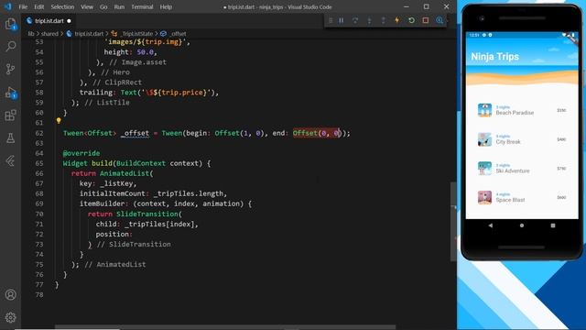This screenshot has height=330, width=586.
Task: Tap the Ski Adventure trip in emulator
Action: tap(522, 169)
